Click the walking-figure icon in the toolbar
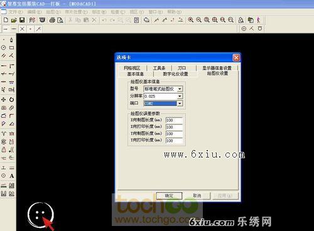 pyautogui.click(x=259, y=20)
